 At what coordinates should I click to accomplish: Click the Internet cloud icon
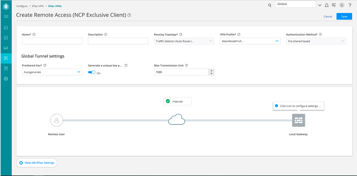click(x=177, y=120)
